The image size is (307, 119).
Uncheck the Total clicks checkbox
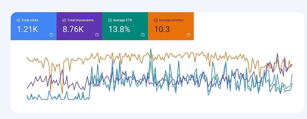tap(18, 20)
